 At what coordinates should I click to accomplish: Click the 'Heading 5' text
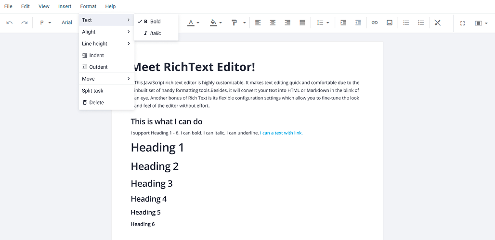tap(145, 212)
